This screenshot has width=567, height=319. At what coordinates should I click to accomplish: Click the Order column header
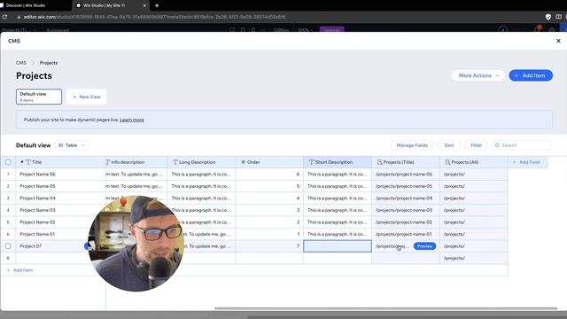(269, 162)
